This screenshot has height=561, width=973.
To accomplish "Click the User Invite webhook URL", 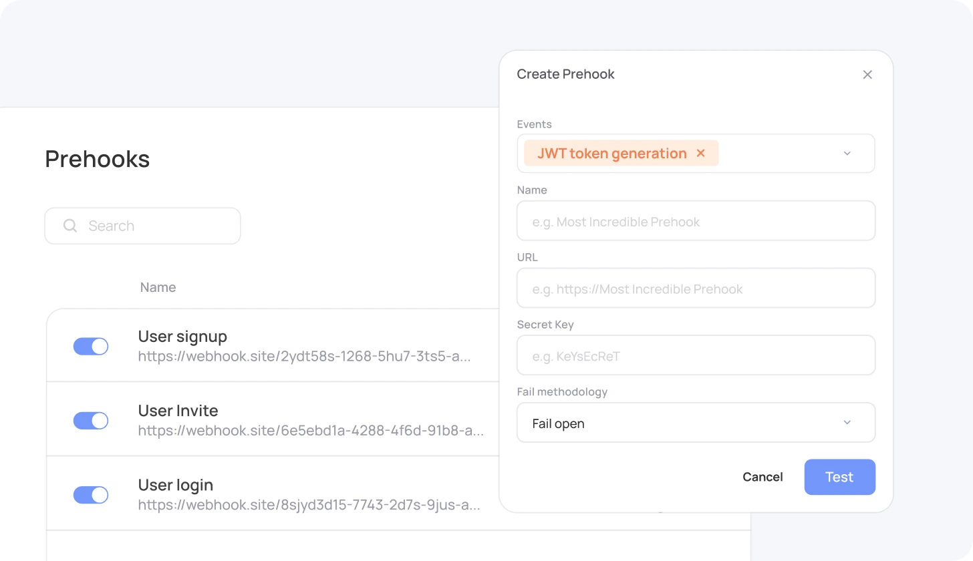I will pyautogui.click(x=311, y=431).
